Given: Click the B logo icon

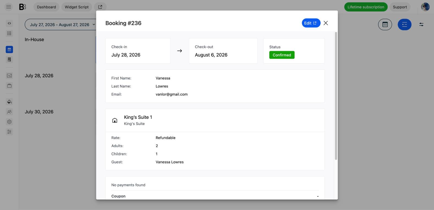Looking at the screenshot, I should (23, 7).
